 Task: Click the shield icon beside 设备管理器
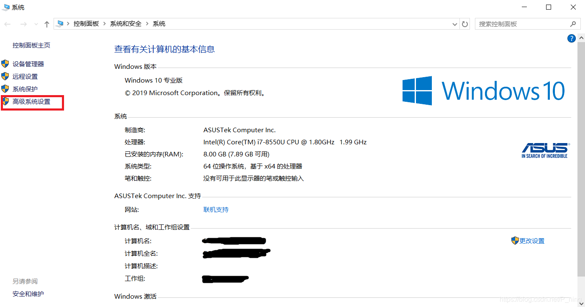5,64
